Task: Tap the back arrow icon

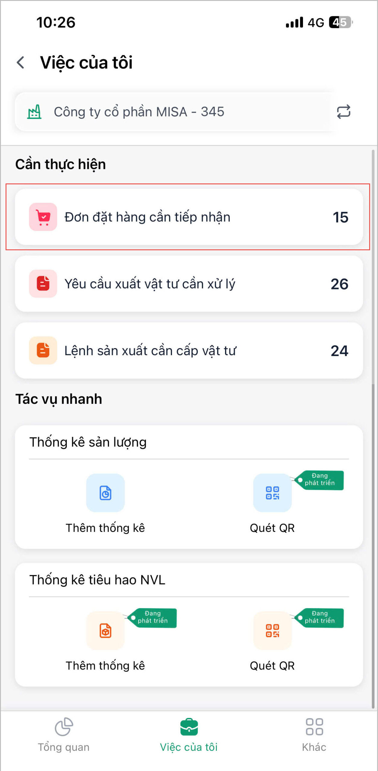Action: click(x=20, y=63)
